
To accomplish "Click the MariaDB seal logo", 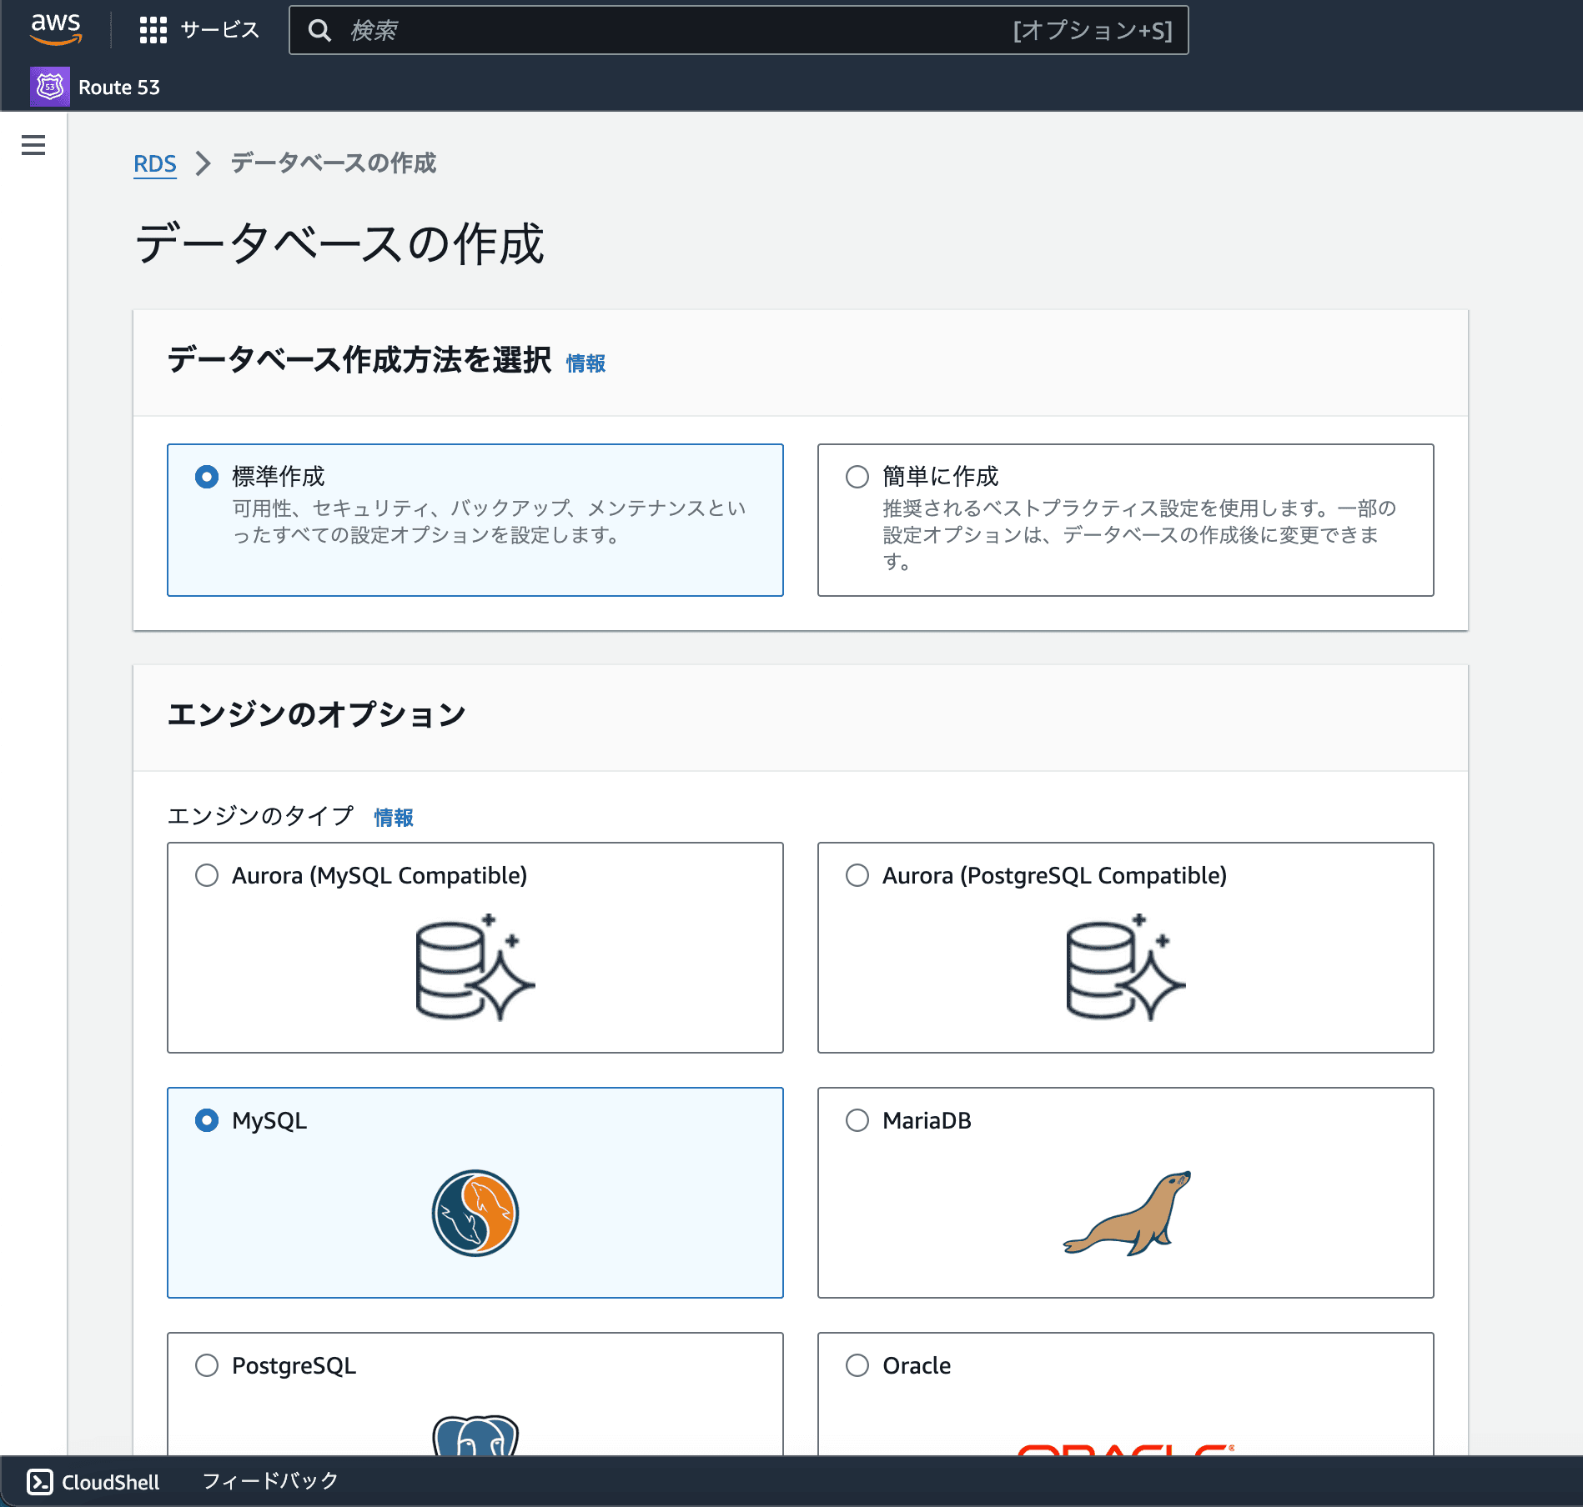I will [x=1127, y=1213].
